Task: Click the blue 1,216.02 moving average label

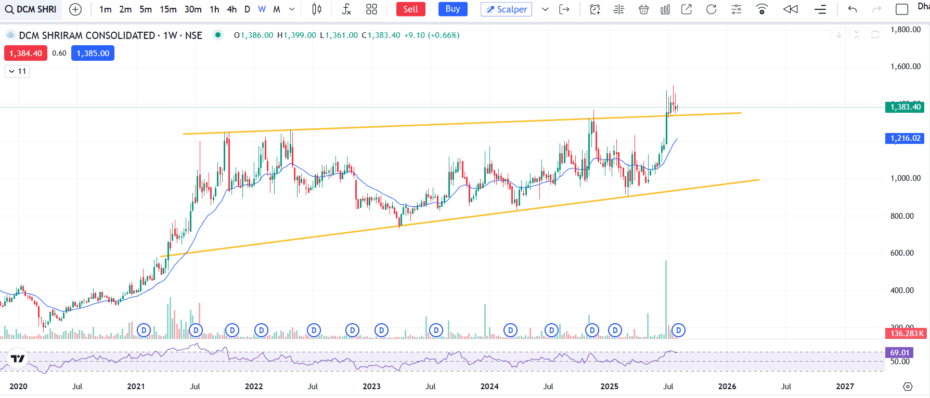Action: click(906, 138)
